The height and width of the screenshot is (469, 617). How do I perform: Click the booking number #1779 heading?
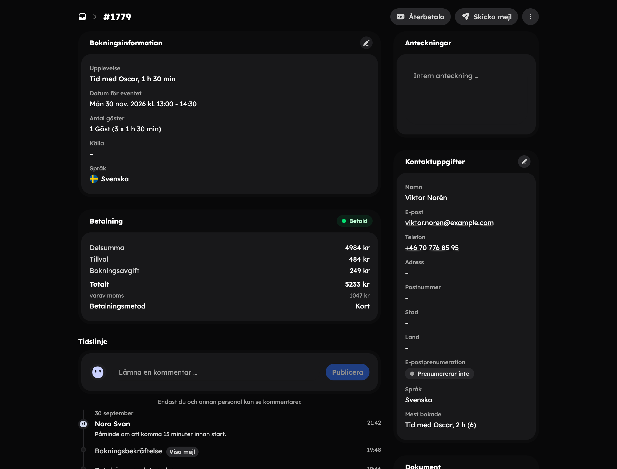pyautogui.click(x=117, y=17)
